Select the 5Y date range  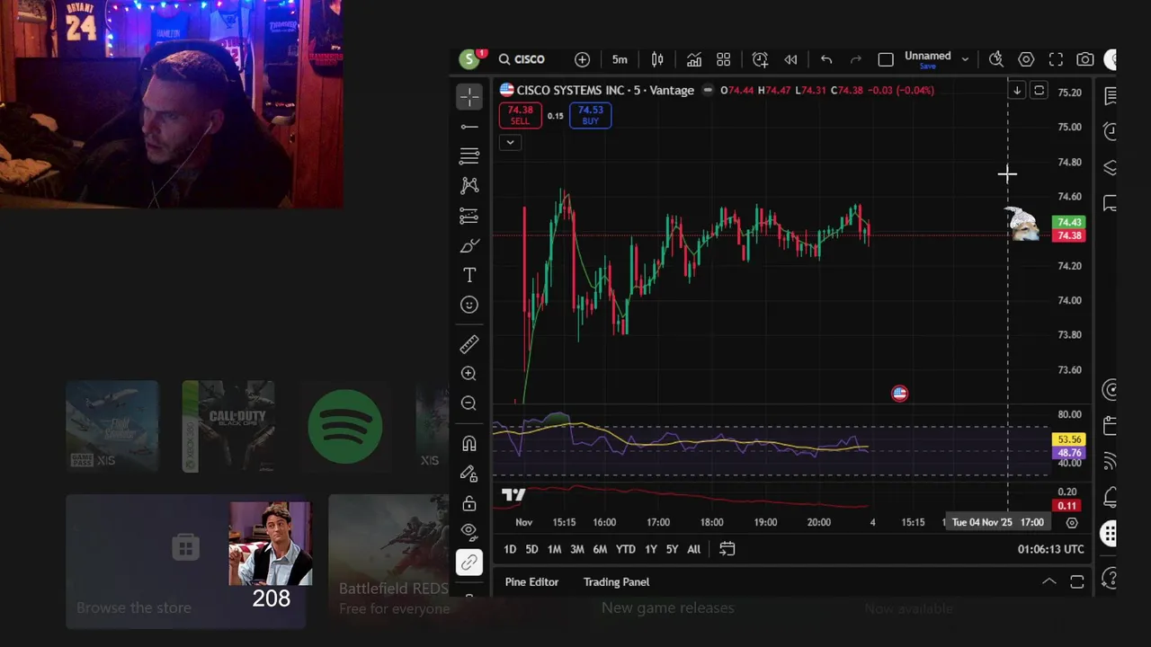(x=672, y=549)
